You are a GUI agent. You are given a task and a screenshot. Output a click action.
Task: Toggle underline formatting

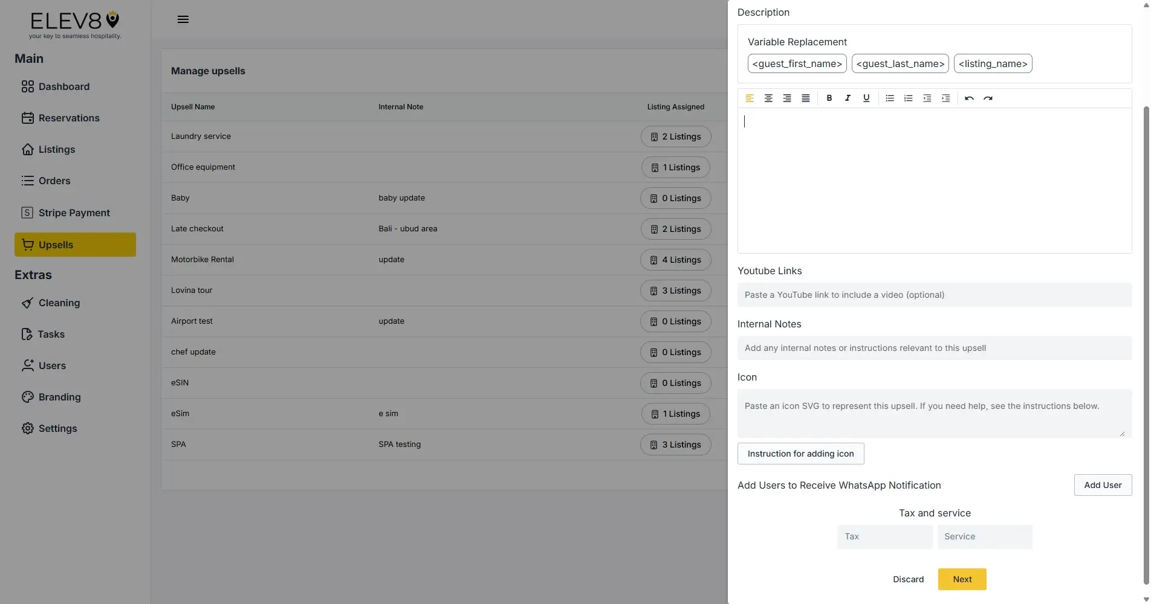(x=866, y=98)
